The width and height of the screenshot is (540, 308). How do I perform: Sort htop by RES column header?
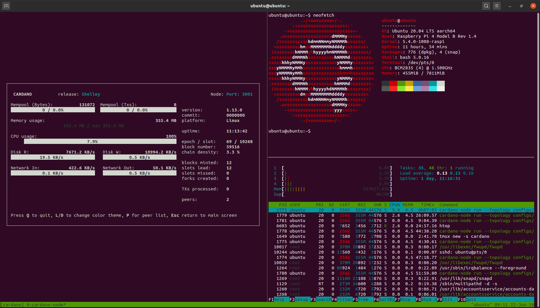click(362, 205)
